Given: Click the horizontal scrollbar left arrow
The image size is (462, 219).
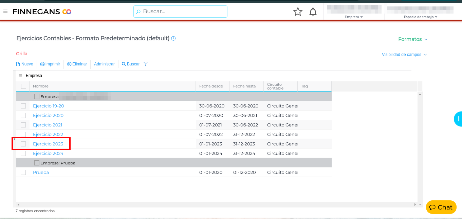Looking at the screenshot, I should click(x=18, y=205).
